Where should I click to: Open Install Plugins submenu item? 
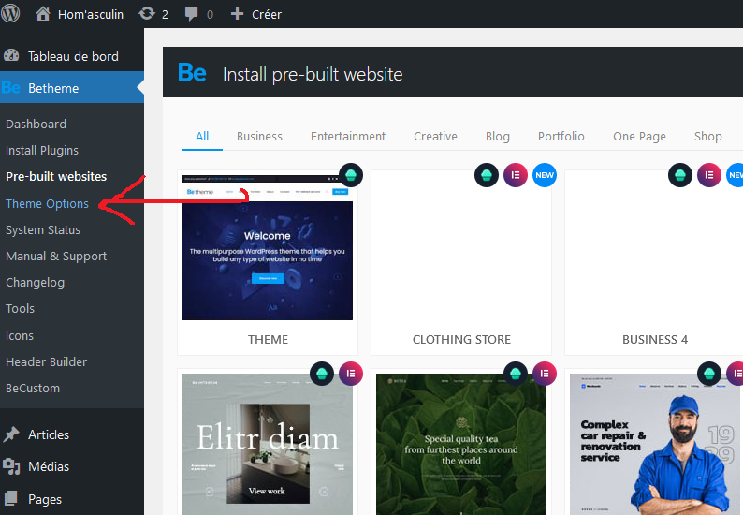[x=42, y=151]
